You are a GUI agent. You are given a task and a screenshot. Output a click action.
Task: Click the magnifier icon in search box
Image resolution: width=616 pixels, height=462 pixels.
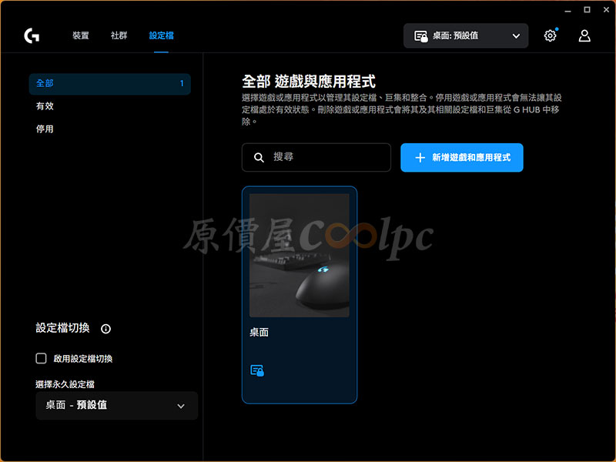(259, 157)
